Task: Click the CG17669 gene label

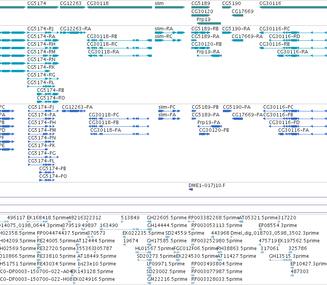Action: click(x=242, y=12)
